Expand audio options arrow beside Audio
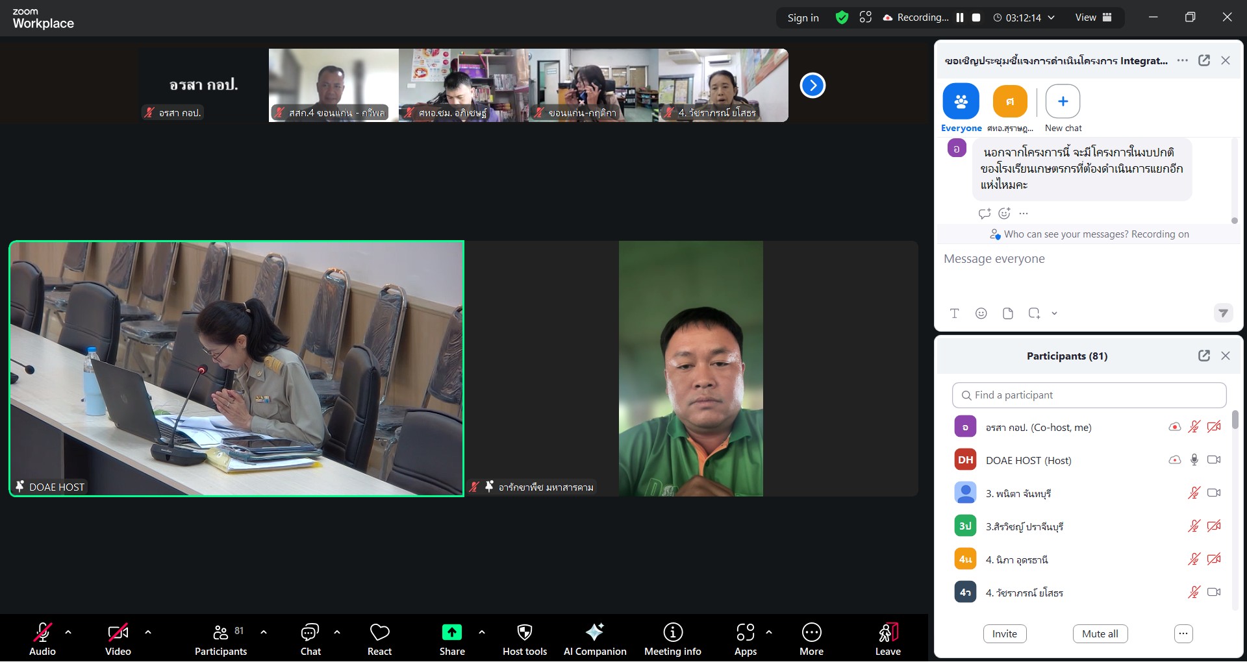 68,631
